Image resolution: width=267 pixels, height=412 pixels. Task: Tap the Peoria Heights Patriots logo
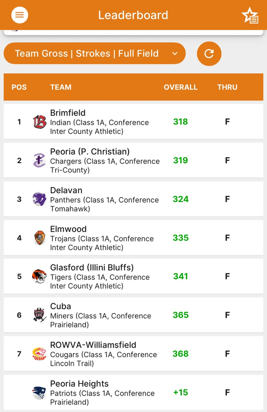click(x=39, y=392)
